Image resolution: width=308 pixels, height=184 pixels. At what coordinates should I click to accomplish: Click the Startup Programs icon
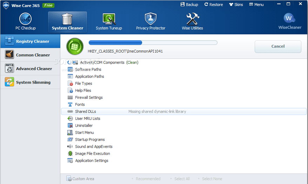click(70, 139)
